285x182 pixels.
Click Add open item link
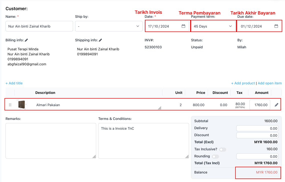coord(269,83)
